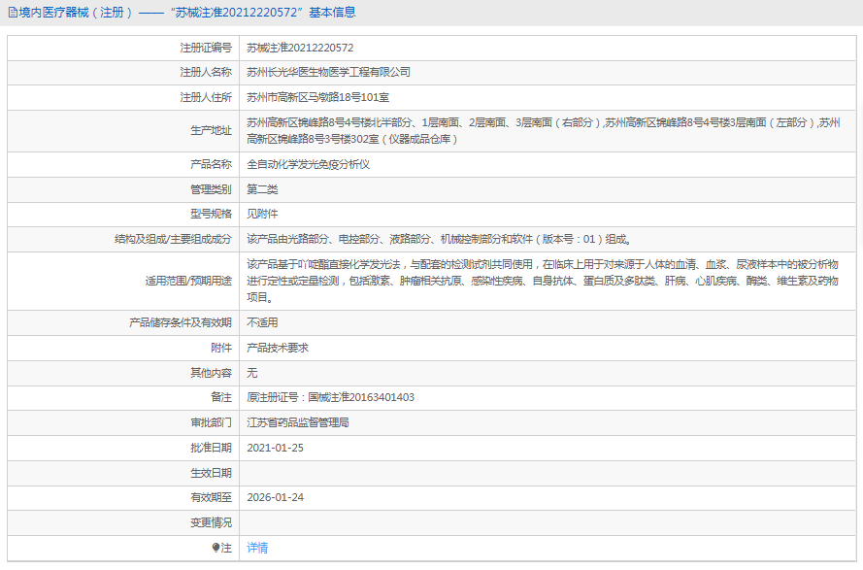Click the 注册人住所 row label
This screenshot has width=863, height=570.
tap(206, 97)
